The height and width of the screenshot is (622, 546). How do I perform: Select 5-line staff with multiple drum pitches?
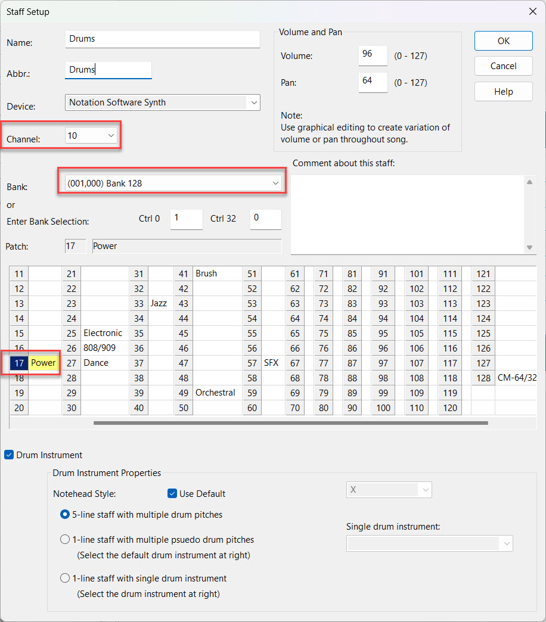click(65, 514)
